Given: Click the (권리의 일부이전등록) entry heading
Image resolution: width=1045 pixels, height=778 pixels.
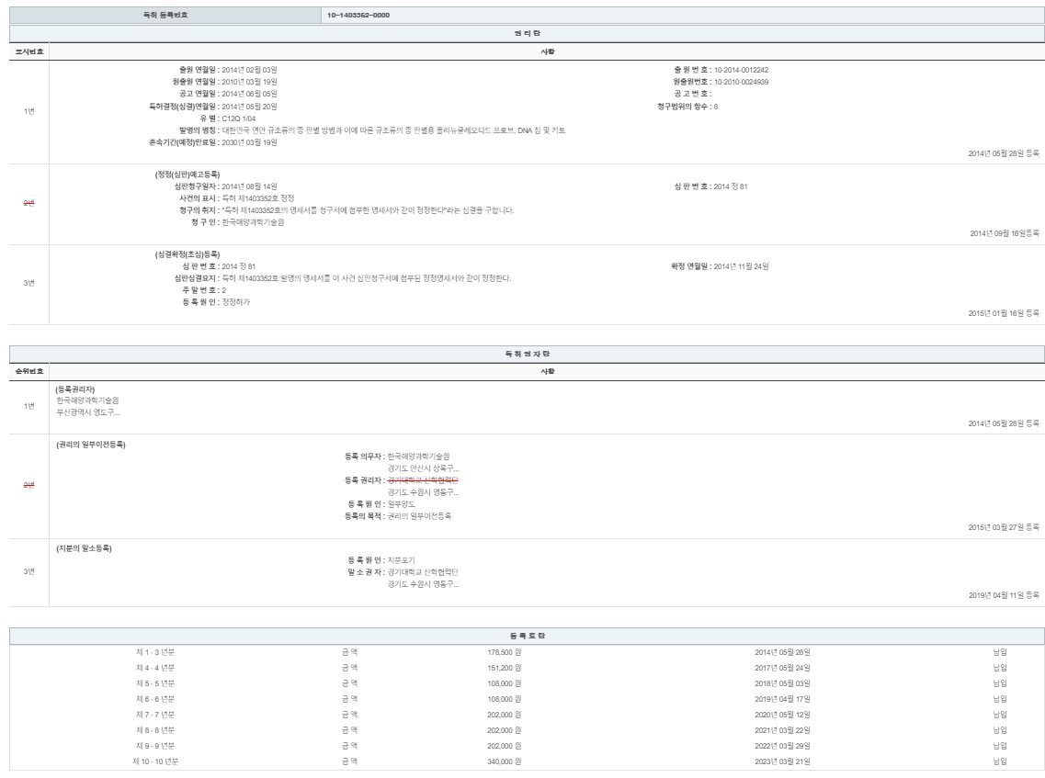Looking at the screenshot, I should point(90,445).
